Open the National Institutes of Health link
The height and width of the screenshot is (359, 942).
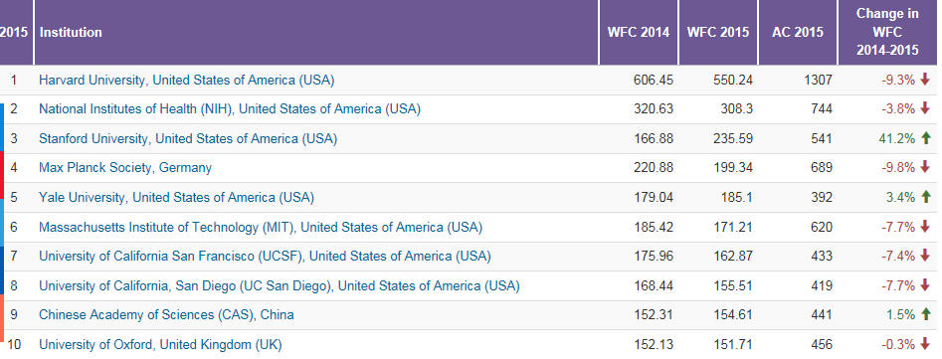[230, 109]
